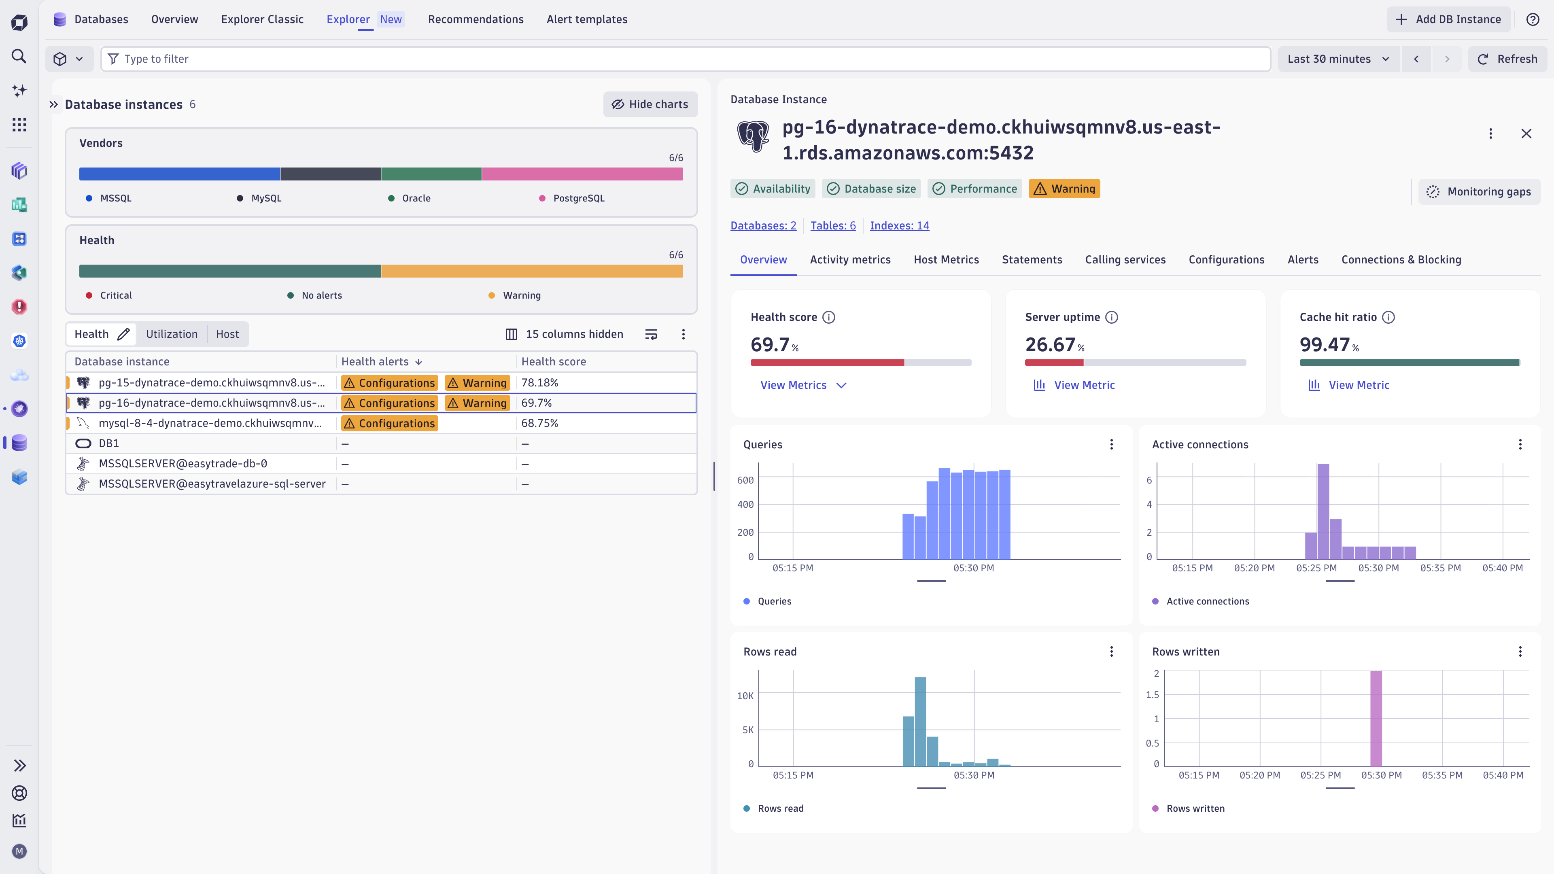Open the Last 30 minutes timeframe dropdown

click(1339, 59)
